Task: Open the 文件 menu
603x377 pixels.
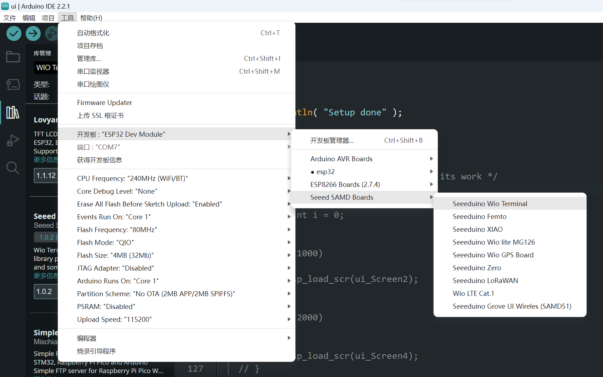Action: pyautogui.click(x=9, y=17)
